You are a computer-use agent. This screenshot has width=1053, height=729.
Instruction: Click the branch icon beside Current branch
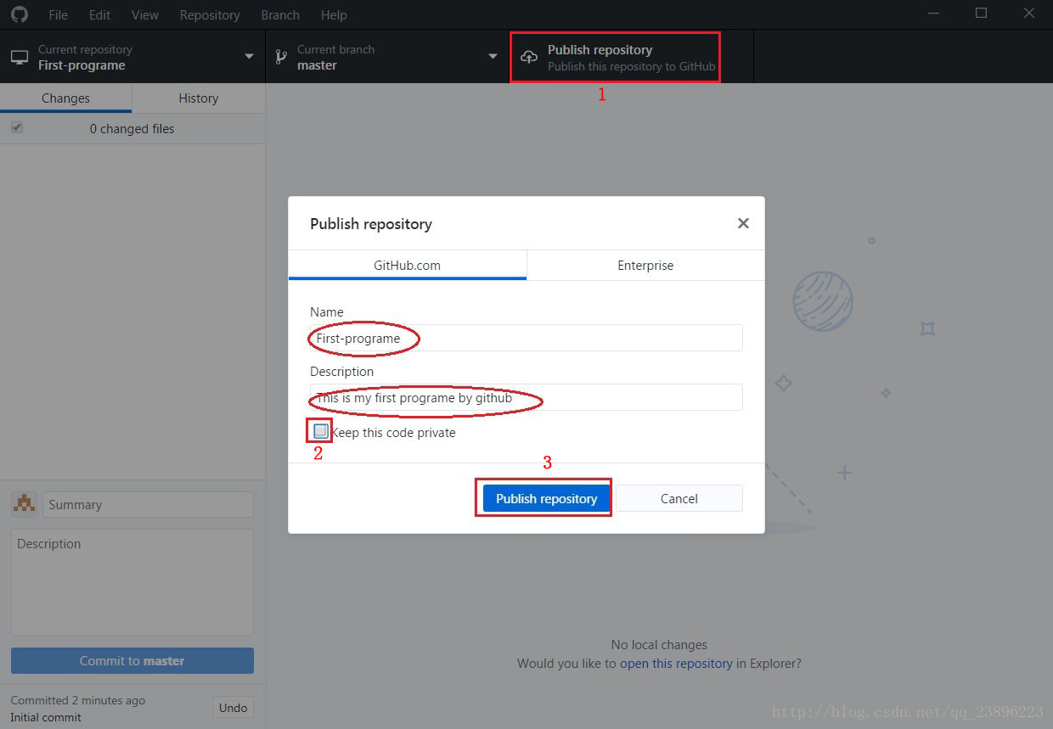click(x=282, y=57)
